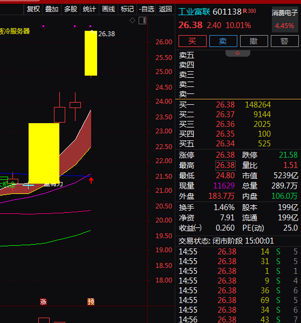Click the red 买 buy button
301x323 pixels.
click(x=193, y=41)
